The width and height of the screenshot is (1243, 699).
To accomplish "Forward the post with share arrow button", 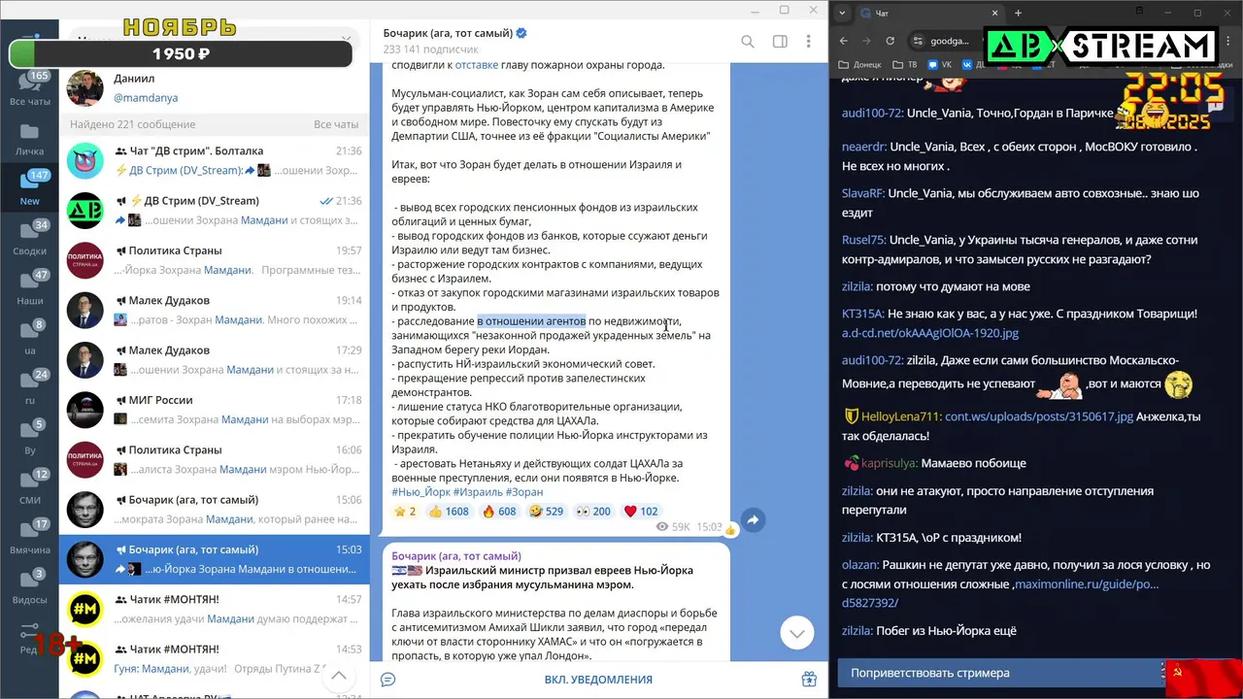I will [754, 520].
